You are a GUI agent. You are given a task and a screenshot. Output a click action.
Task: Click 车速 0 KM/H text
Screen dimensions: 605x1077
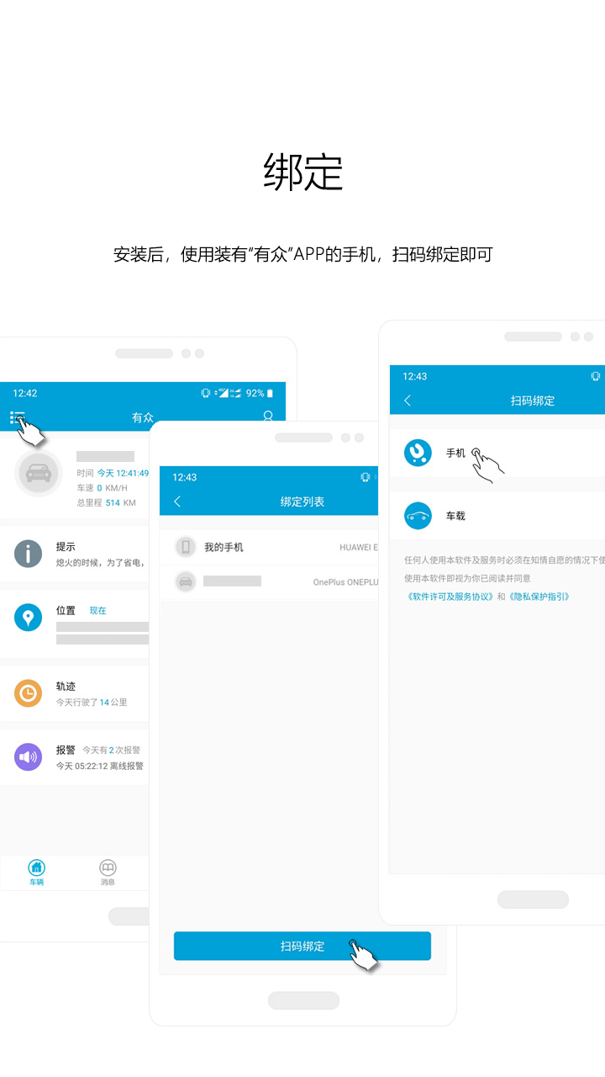click(103, 488)
